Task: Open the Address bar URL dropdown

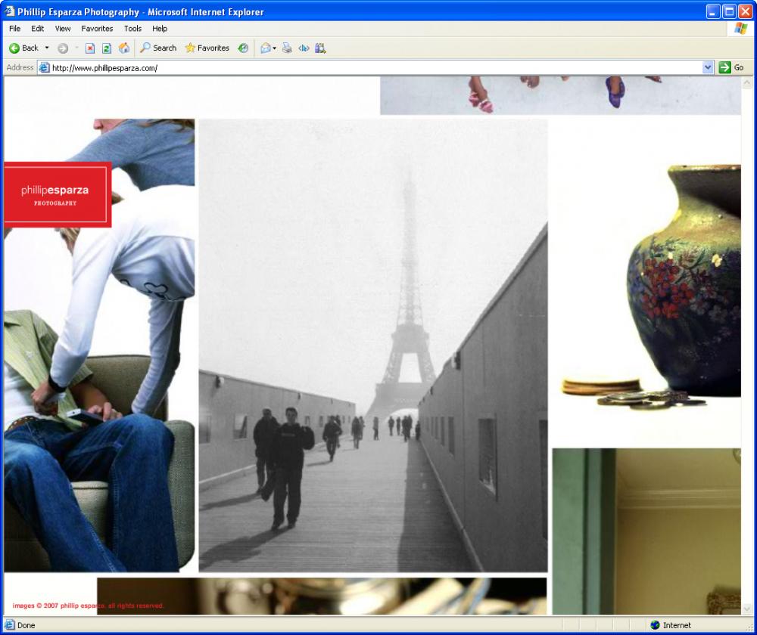Action: (x=708, y=67)
